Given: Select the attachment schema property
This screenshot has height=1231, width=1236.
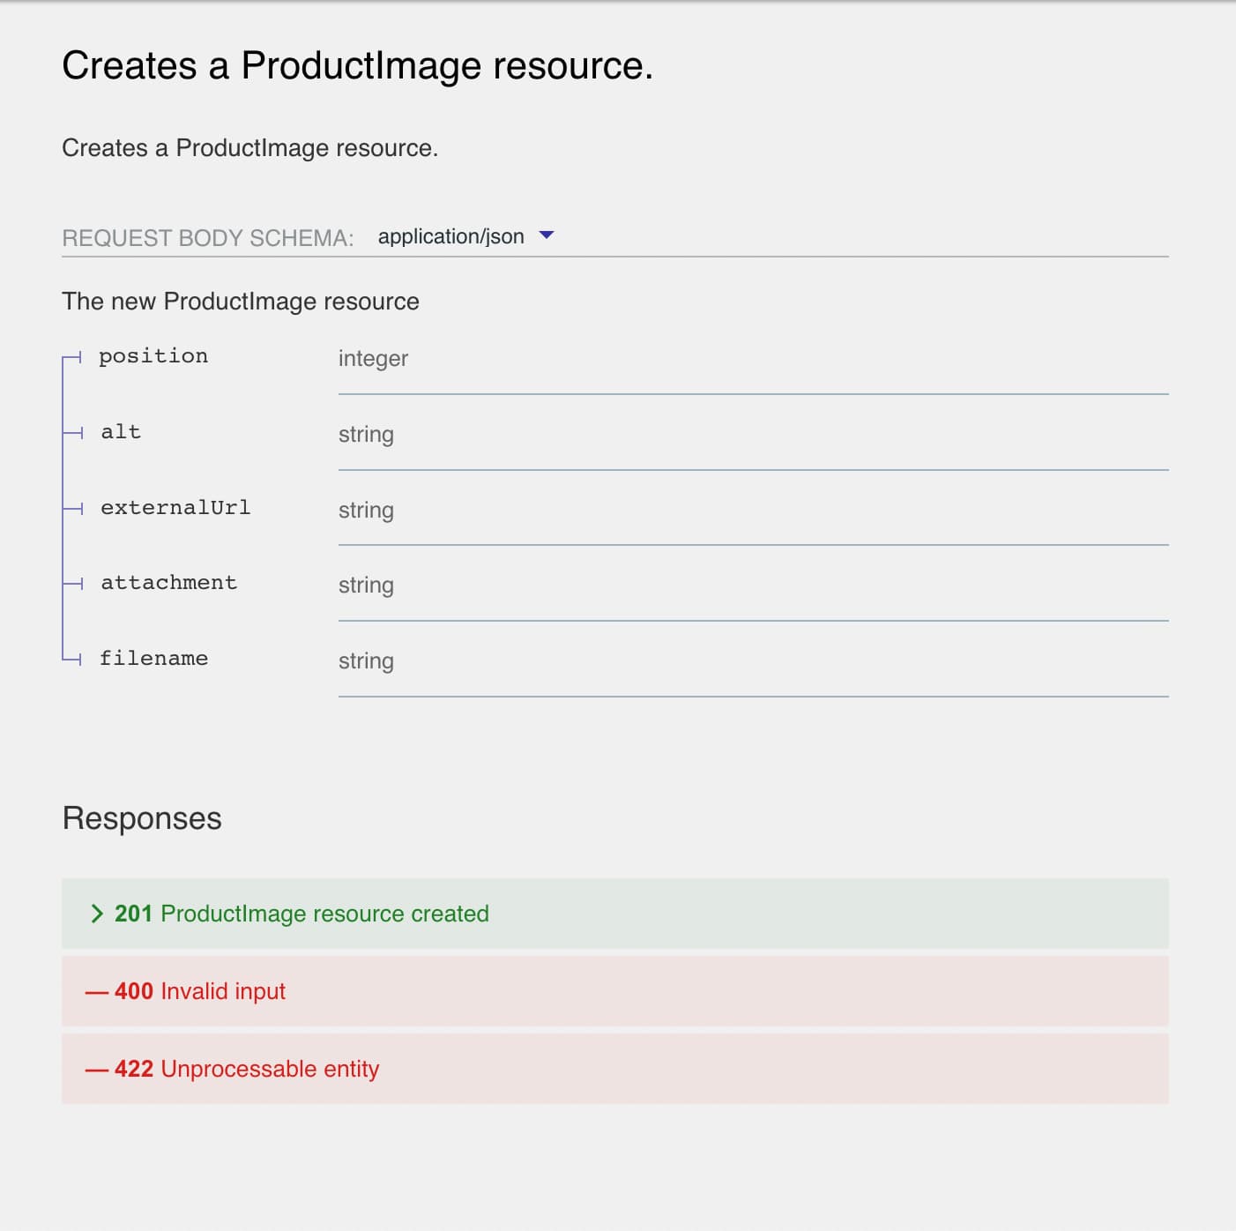Looking at the screenshot, I should 168,582.
